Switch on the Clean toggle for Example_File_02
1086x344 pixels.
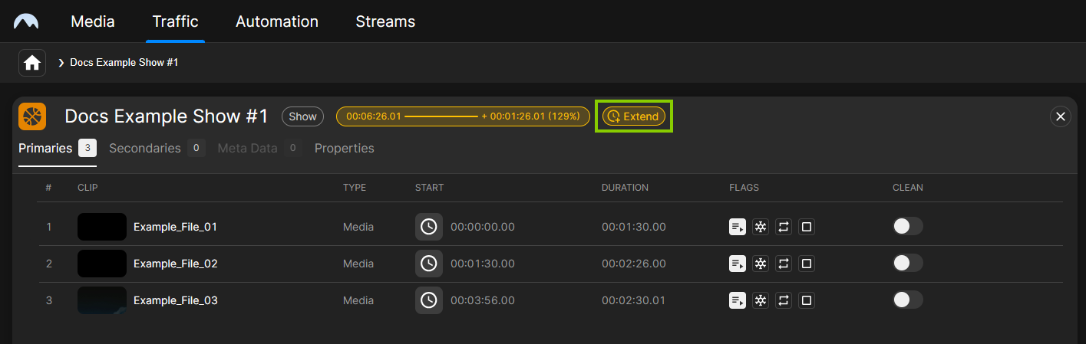tap(907, 264)
